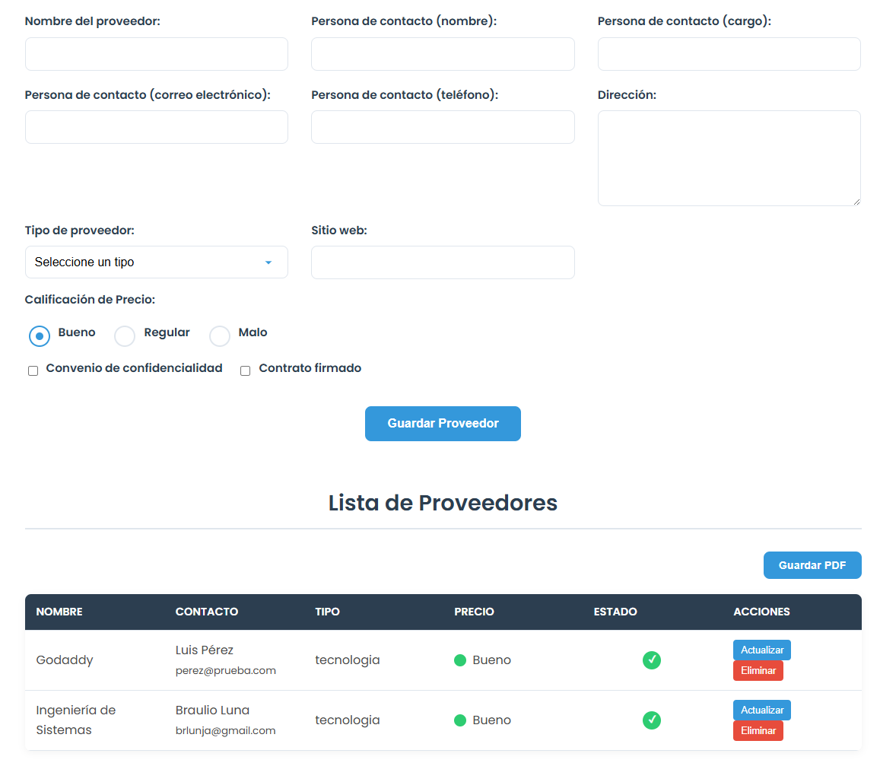This screenshot has height=763, width=880.
Task: Click the NOMBRE column header
Action: [x=59, y=612]
